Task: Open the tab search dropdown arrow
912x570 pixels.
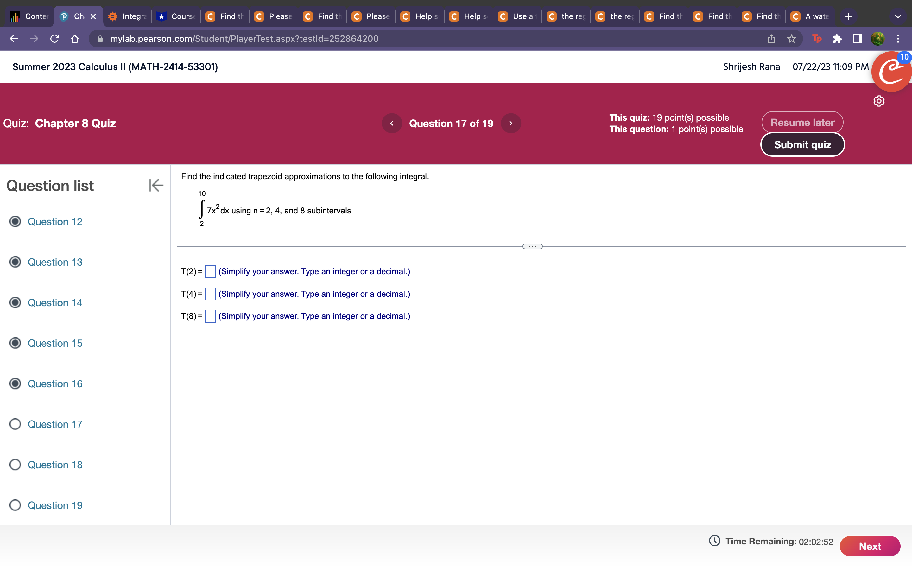Action: pyautogui.click(x=898, y=16)
